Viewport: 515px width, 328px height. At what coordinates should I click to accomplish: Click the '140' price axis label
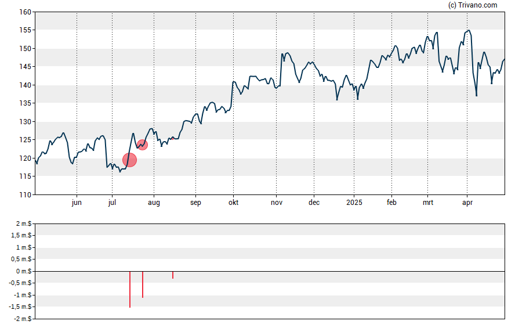click(x=26, y=85)
